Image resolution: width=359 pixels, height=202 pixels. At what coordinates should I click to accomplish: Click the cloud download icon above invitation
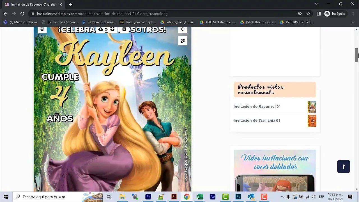101,29
